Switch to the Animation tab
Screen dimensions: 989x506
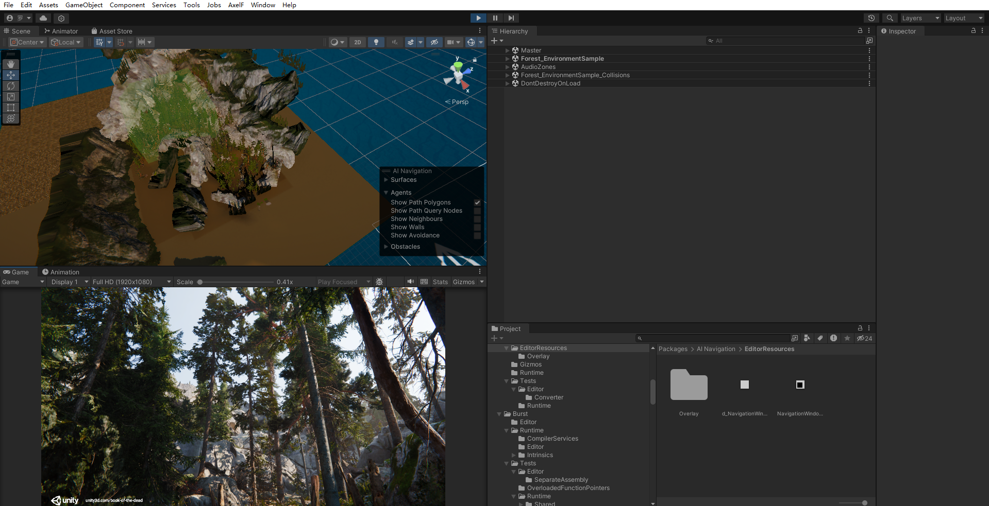[x=60, y=272]
